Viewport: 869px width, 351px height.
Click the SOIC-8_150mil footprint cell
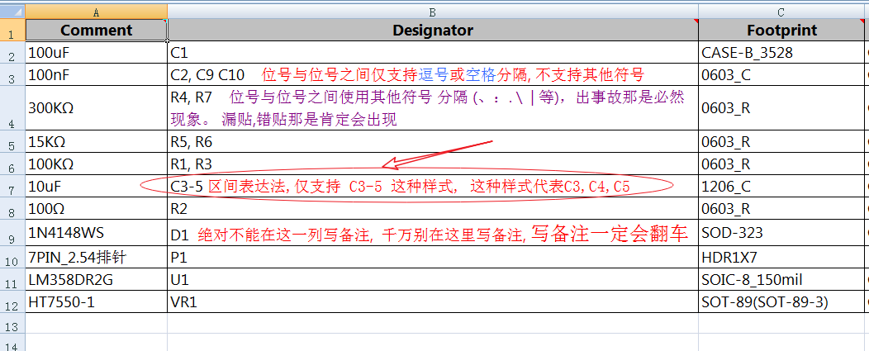[781, 281]
